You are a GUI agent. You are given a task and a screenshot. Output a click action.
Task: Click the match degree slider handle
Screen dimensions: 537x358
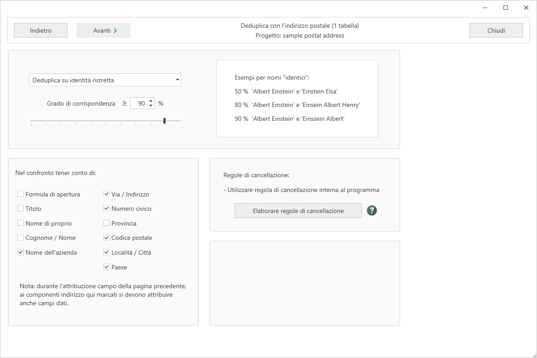click(x=165, y=121)
